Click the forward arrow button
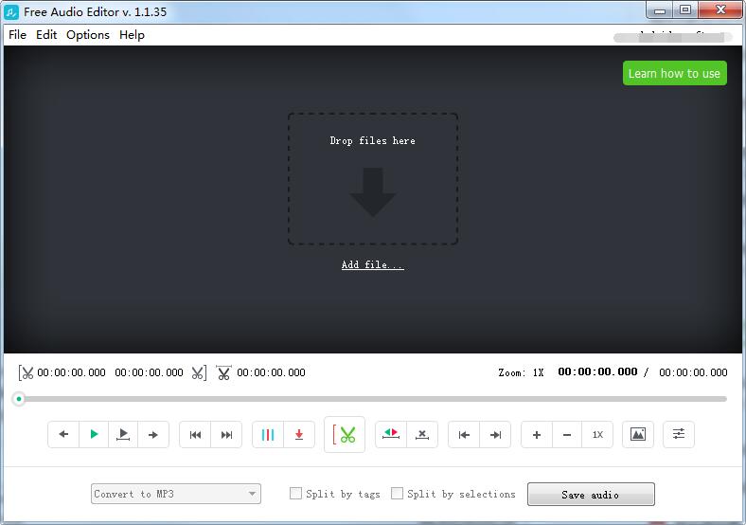Image resolution: width=746 pixels, height=525 pixels. (x=153, y=434)
